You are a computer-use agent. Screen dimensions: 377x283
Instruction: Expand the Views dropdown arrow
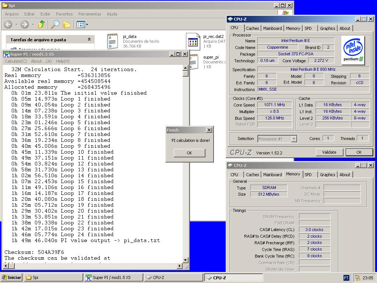point(87,24)
